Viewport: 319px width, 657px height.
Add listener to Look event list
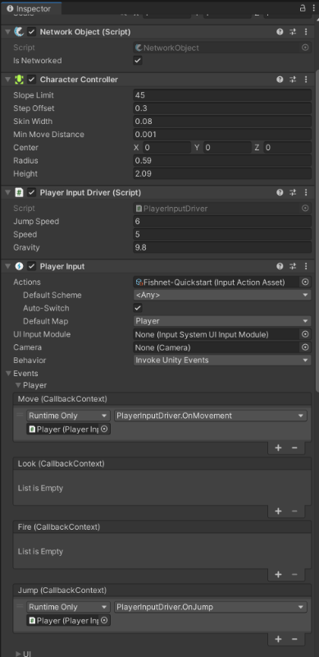click(x=278, y=511)
